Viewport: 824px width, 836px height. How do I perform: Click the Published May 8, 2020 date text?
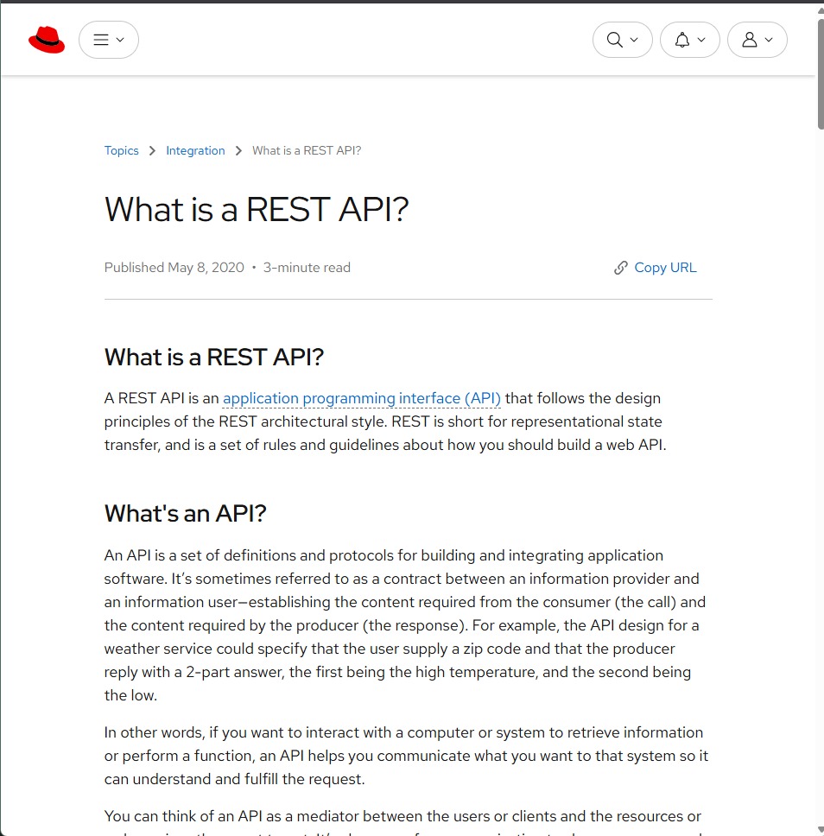(x=174, y=268)
